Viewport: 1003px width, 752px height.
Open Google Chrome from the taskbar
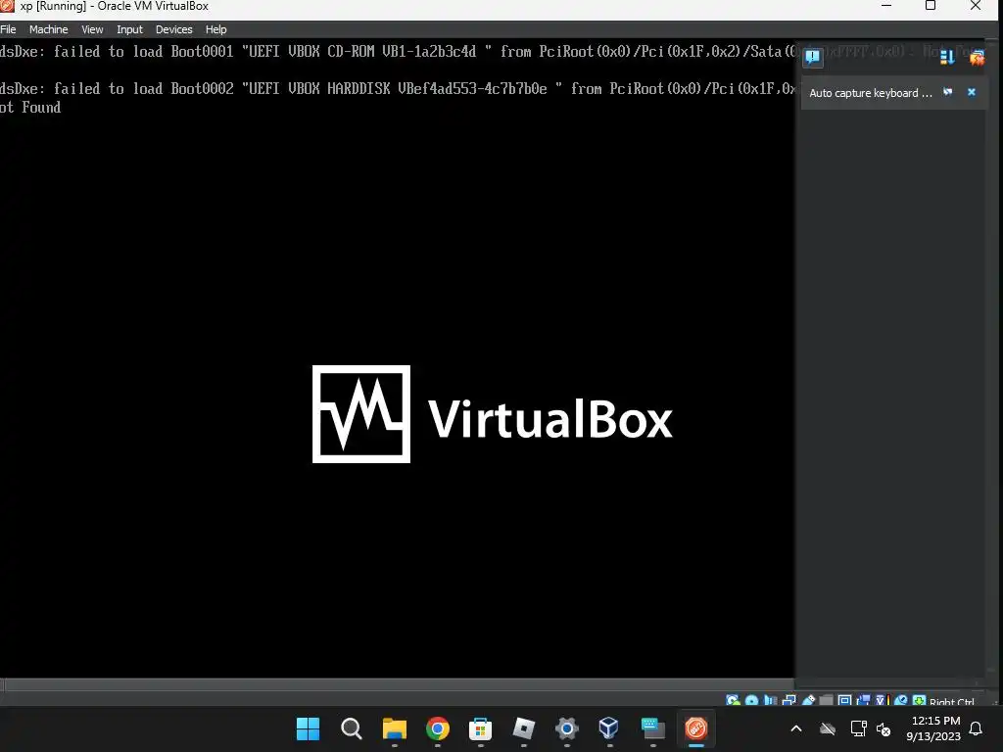(x=438, y=728)
